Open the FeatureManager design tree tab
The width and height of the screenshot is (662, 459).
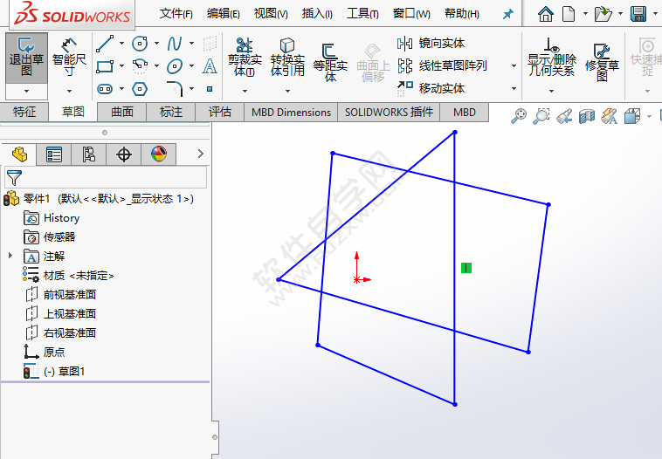pos(19,154)
